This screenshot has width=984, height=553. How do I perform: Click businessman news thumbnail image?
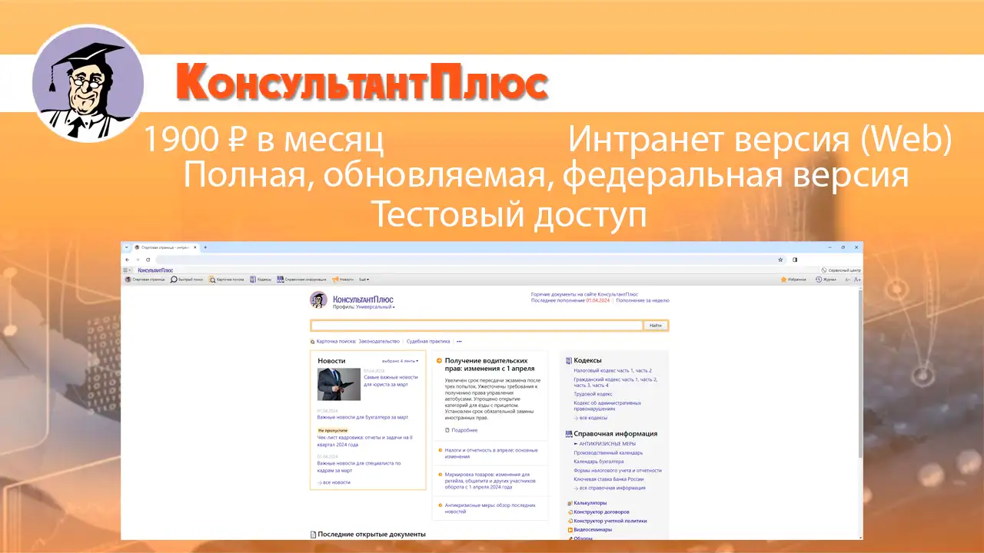pyautogui.click(x=339, y=384)
